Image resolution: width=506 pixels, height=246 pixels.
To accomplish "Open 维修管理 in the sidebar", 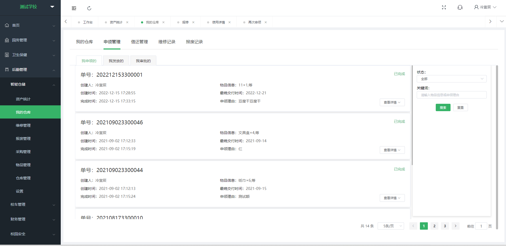I will pyautogui.click(x=30, y=125).
